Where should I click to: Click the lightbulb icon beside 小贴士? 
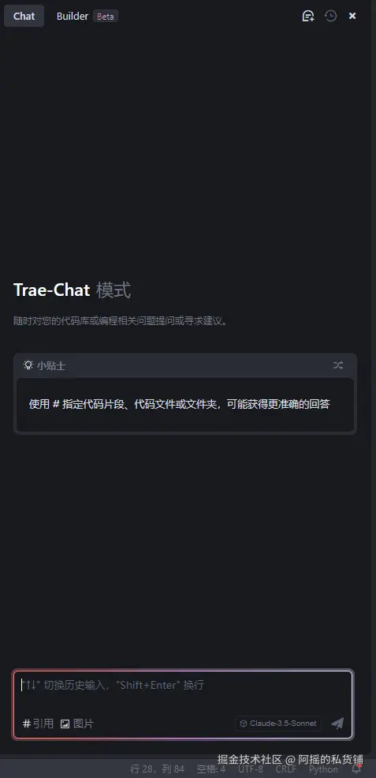(28, 365)
